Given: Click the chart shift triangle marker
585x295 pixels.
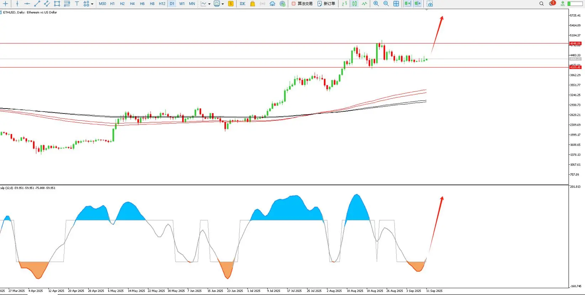Looking at the screenshot, I should [x=426, y=10].
